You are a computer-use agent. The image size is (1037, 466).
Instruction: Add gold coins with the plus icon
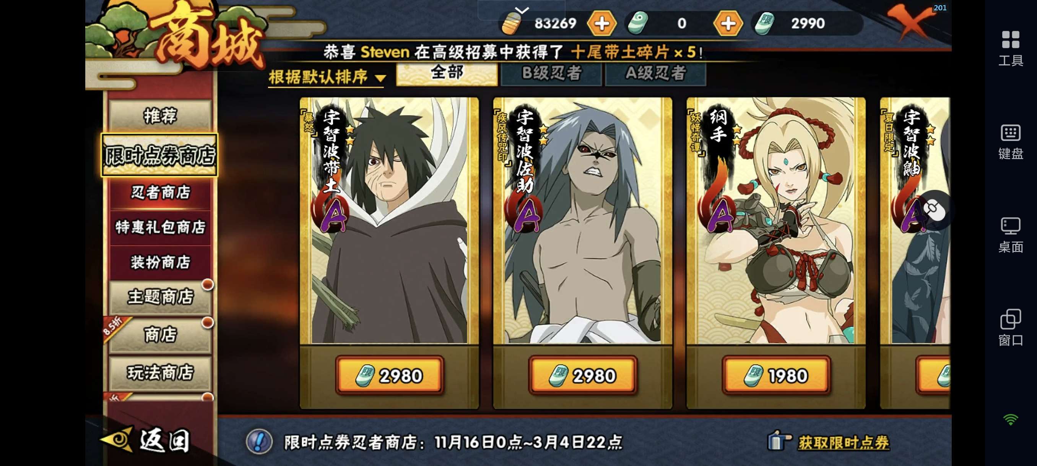602,24
